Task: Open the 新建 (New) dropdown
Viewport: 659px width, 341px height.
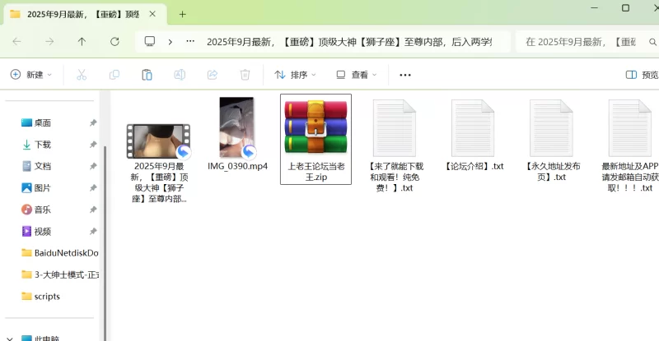Action: click(31, 75)
